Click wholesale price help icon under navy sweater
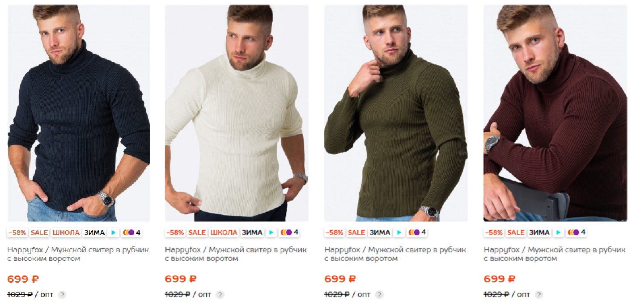Image resolution: width=636 pixels, height=301 pixels. click(x=62, y=294)
